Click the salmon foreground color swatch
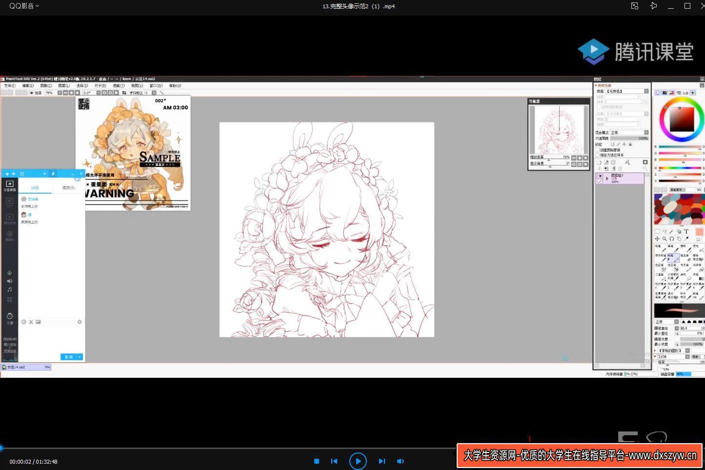The image size is (705, 470). pos(699,232)
